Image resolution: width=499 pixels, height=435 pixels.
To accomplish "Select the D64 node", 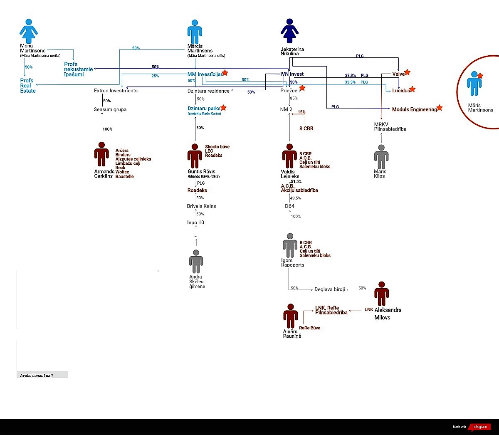I will (x=289, y=206).
